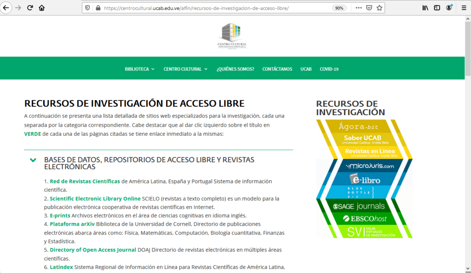Open the ¿Quiénes Somos? menu item
This screenshot has height=273, width=471.
coord(235,69)
